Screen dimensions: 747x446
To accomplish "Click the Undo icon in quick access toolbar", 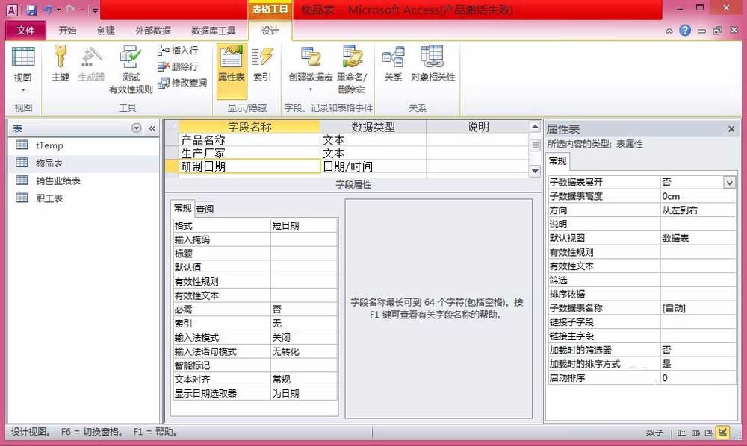I will [47, 10].
